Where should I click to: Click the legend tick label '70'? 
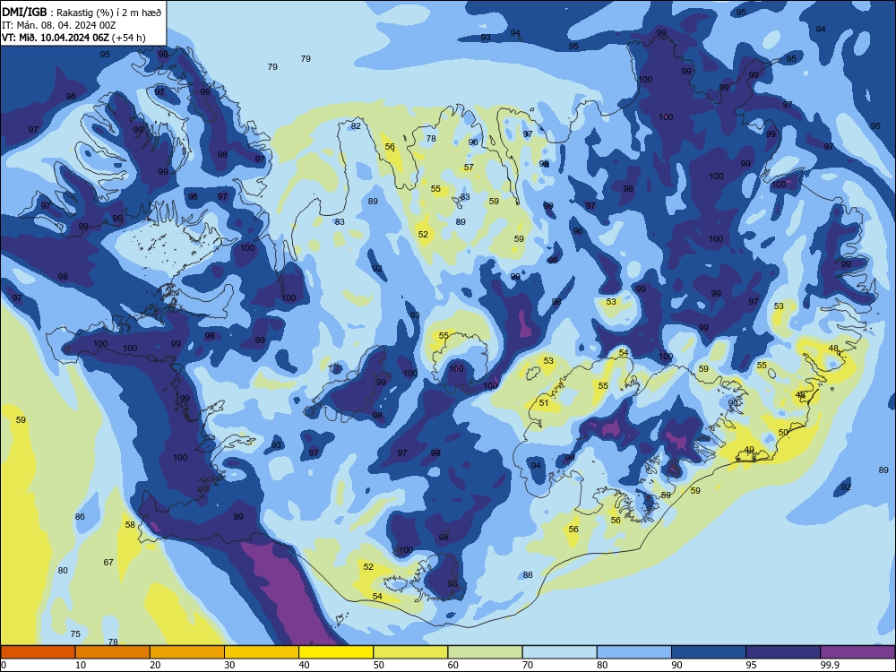[x=528, y=665]
